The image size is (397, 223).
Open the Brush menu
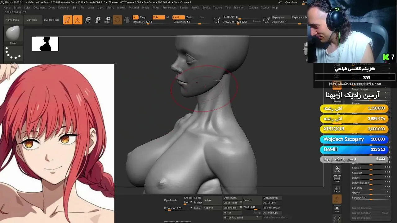tap(17, 7)
